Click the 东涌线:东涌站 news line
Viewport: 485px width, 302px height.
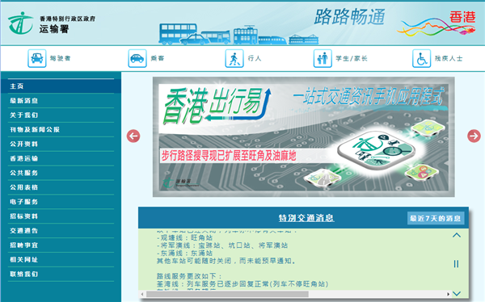(x=184, y=254)
